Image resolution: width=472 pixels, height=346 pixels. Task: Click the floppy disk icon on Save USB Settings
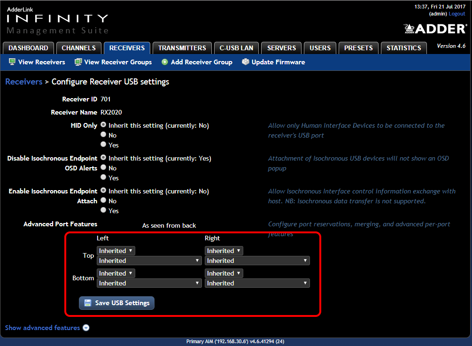click(88, 303)
